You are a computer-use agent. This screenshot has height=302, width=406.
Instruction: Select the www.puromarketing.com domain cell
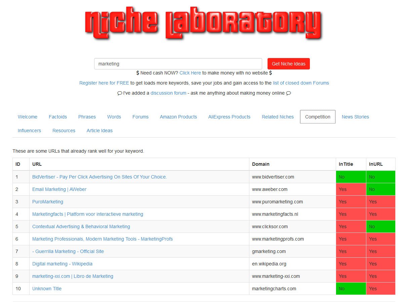point(292,202)
